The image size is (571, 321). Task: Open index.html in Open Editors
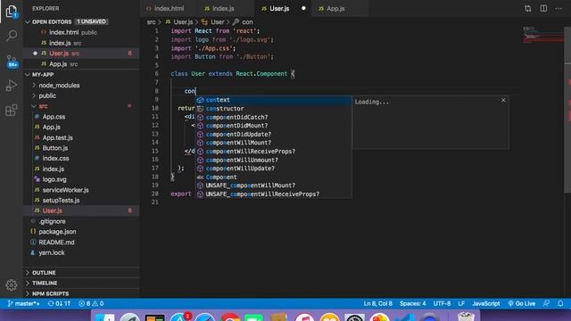[x=81, y=32]
